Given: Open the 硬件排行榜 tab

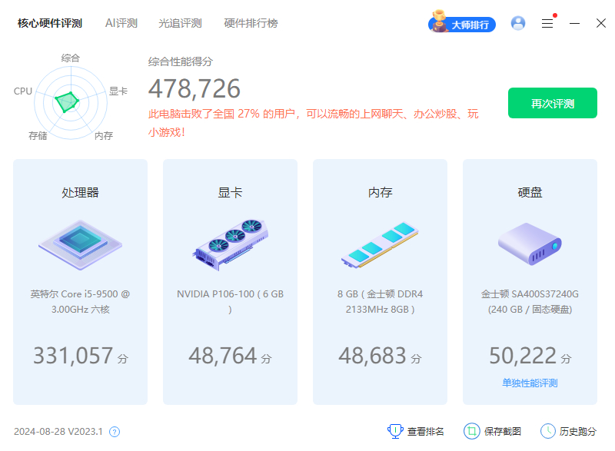Looking at the screenshot, I should click(x=251, y=23).
